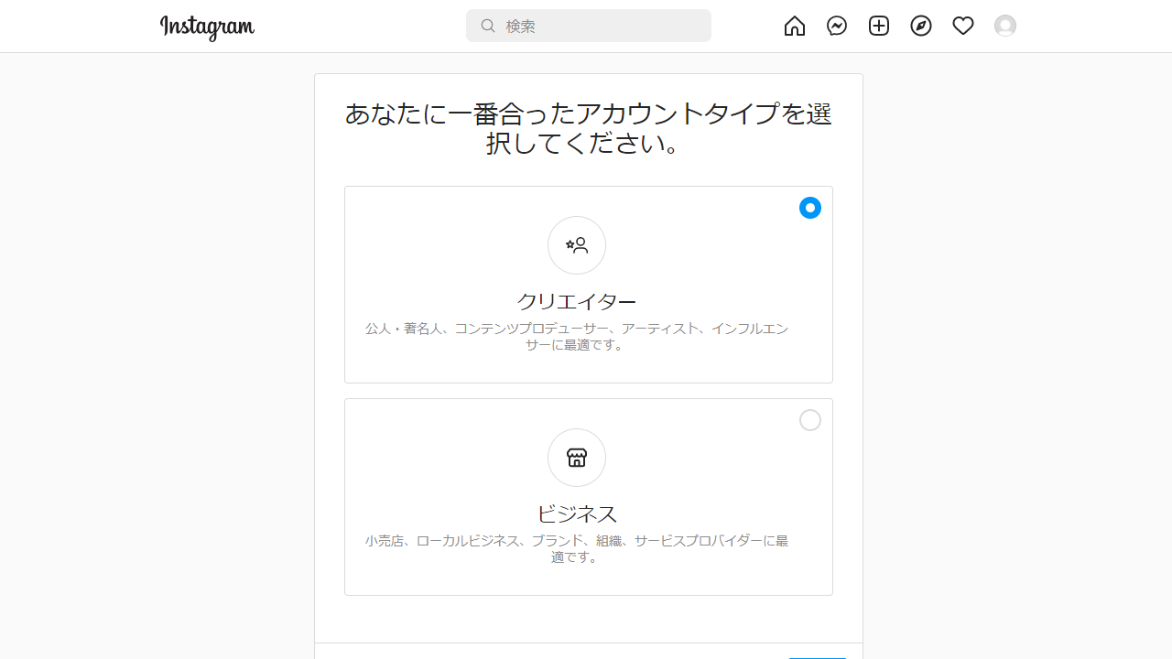View notifications via the heart icon
The image size is (1172, 659).
[962, 26]
